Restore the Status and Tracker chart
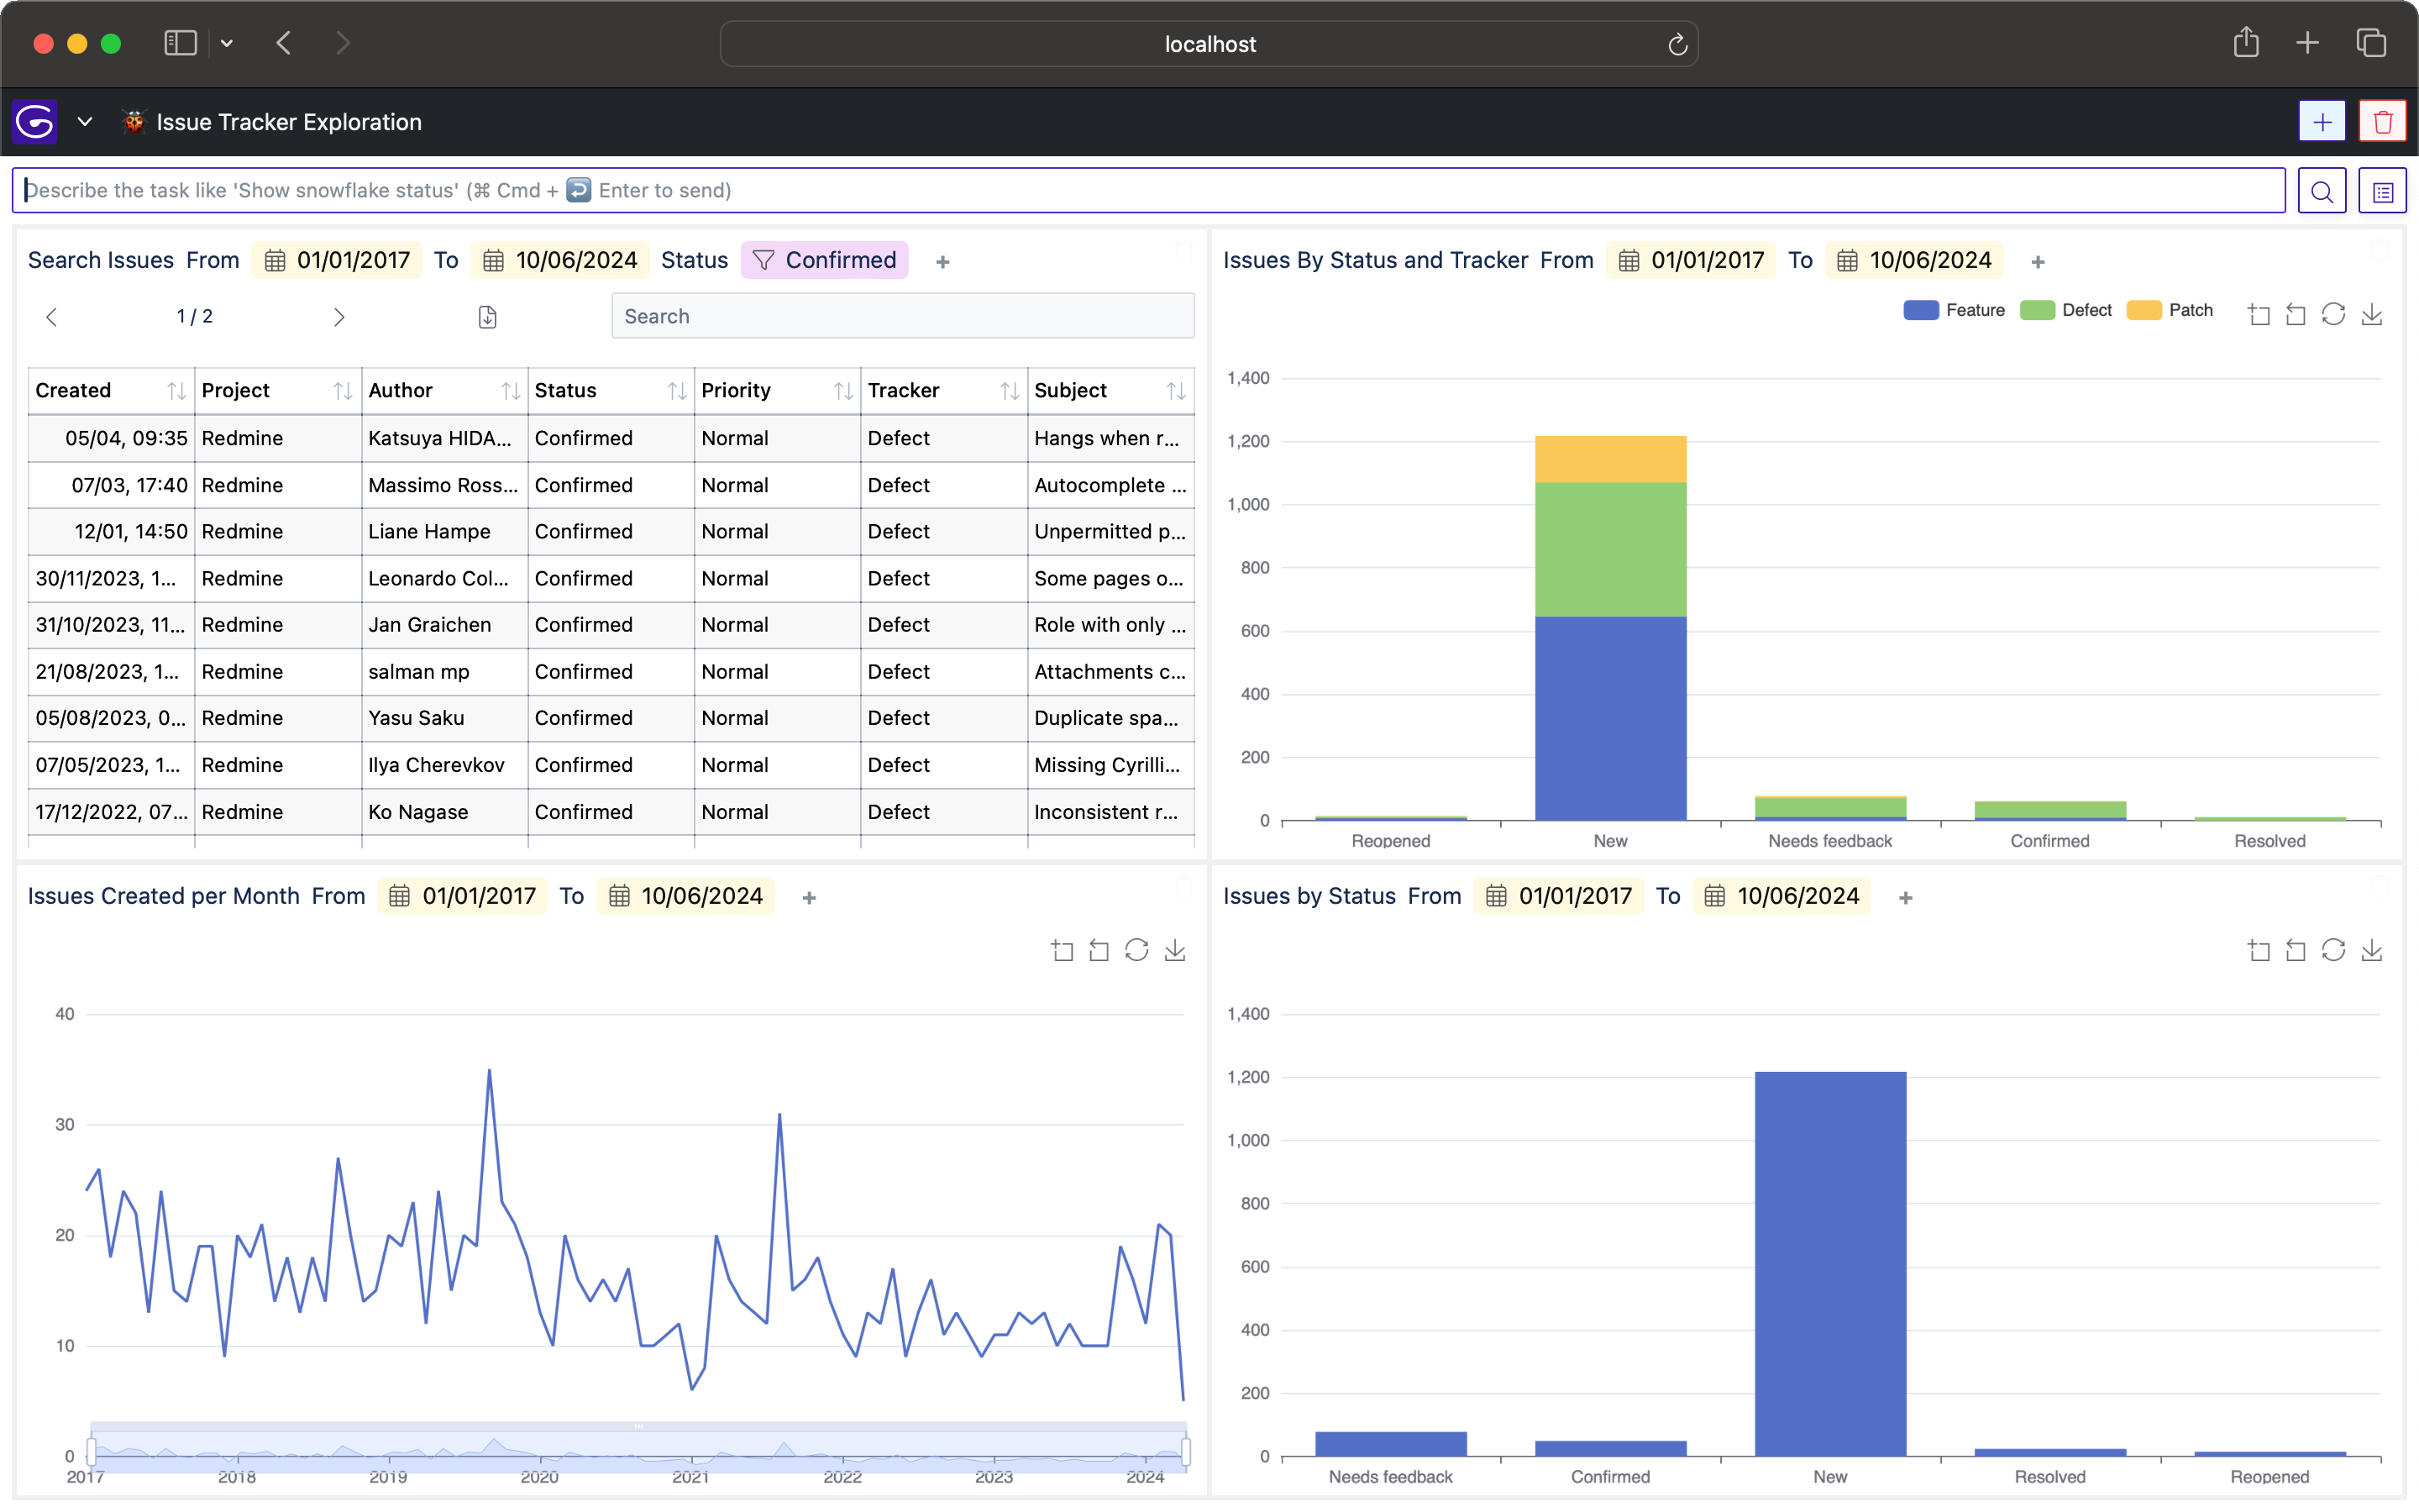 click(2333, 315)
